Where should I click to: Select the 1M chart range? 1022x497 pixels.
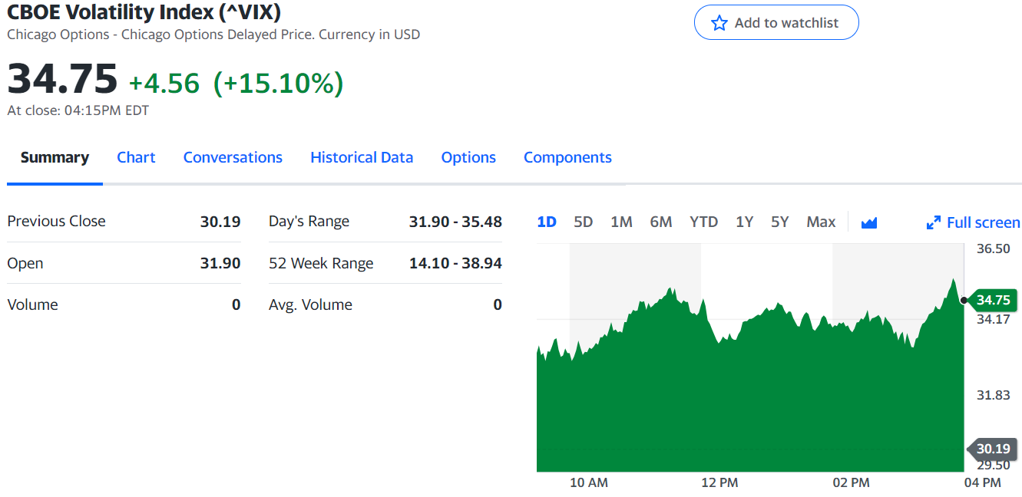tap(621, 222)
